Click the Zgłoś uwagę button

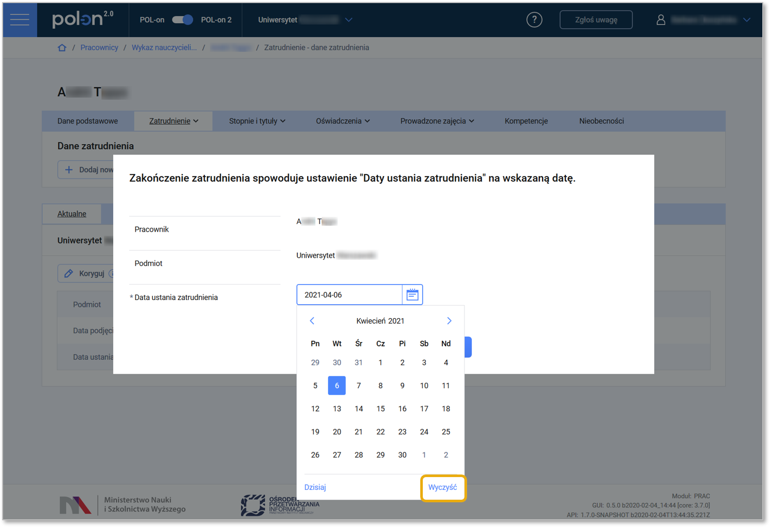click(x=596, y=20)
